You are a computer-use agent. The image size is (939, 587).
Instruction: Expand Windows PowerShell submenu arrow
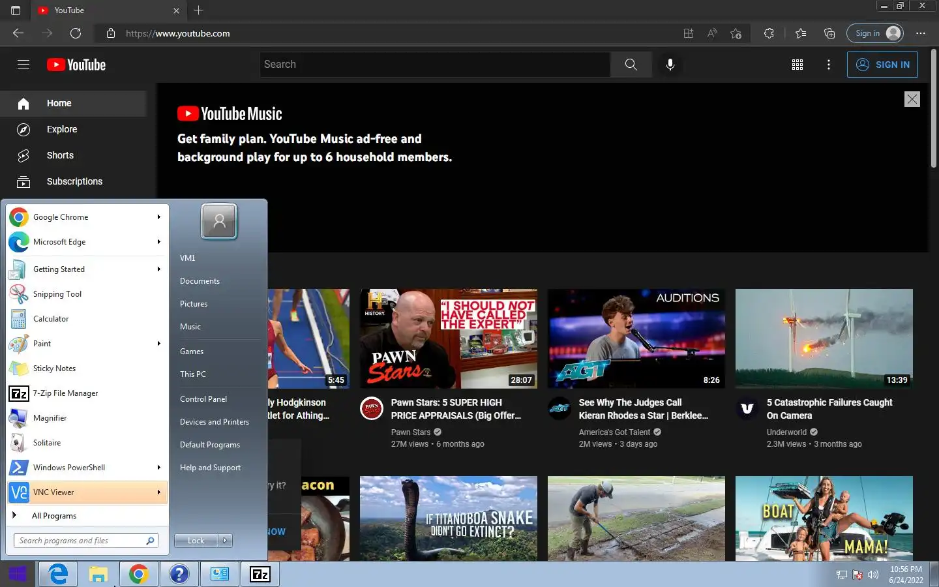click(x=158, y=468)
